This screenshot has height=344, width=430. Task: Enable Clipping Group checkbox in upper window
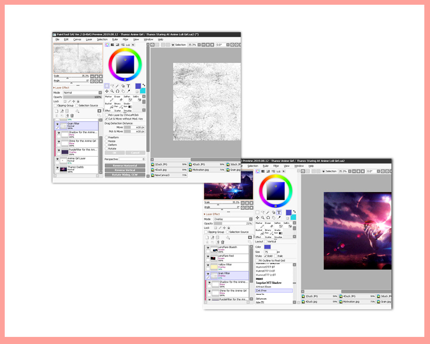(55, 106)
